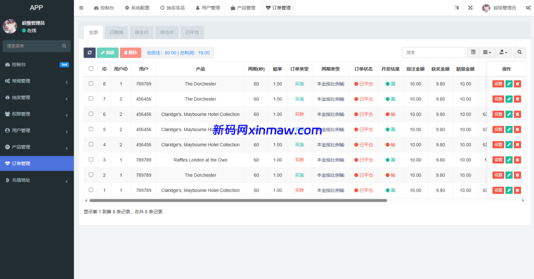Expand 充值地址 sidebar menu
Viewport: 534px width, 279px height.
tap(37, 180)
